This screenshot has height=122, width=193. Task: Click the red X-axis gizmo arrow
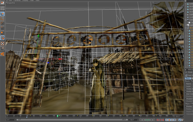tap(61, 59)
